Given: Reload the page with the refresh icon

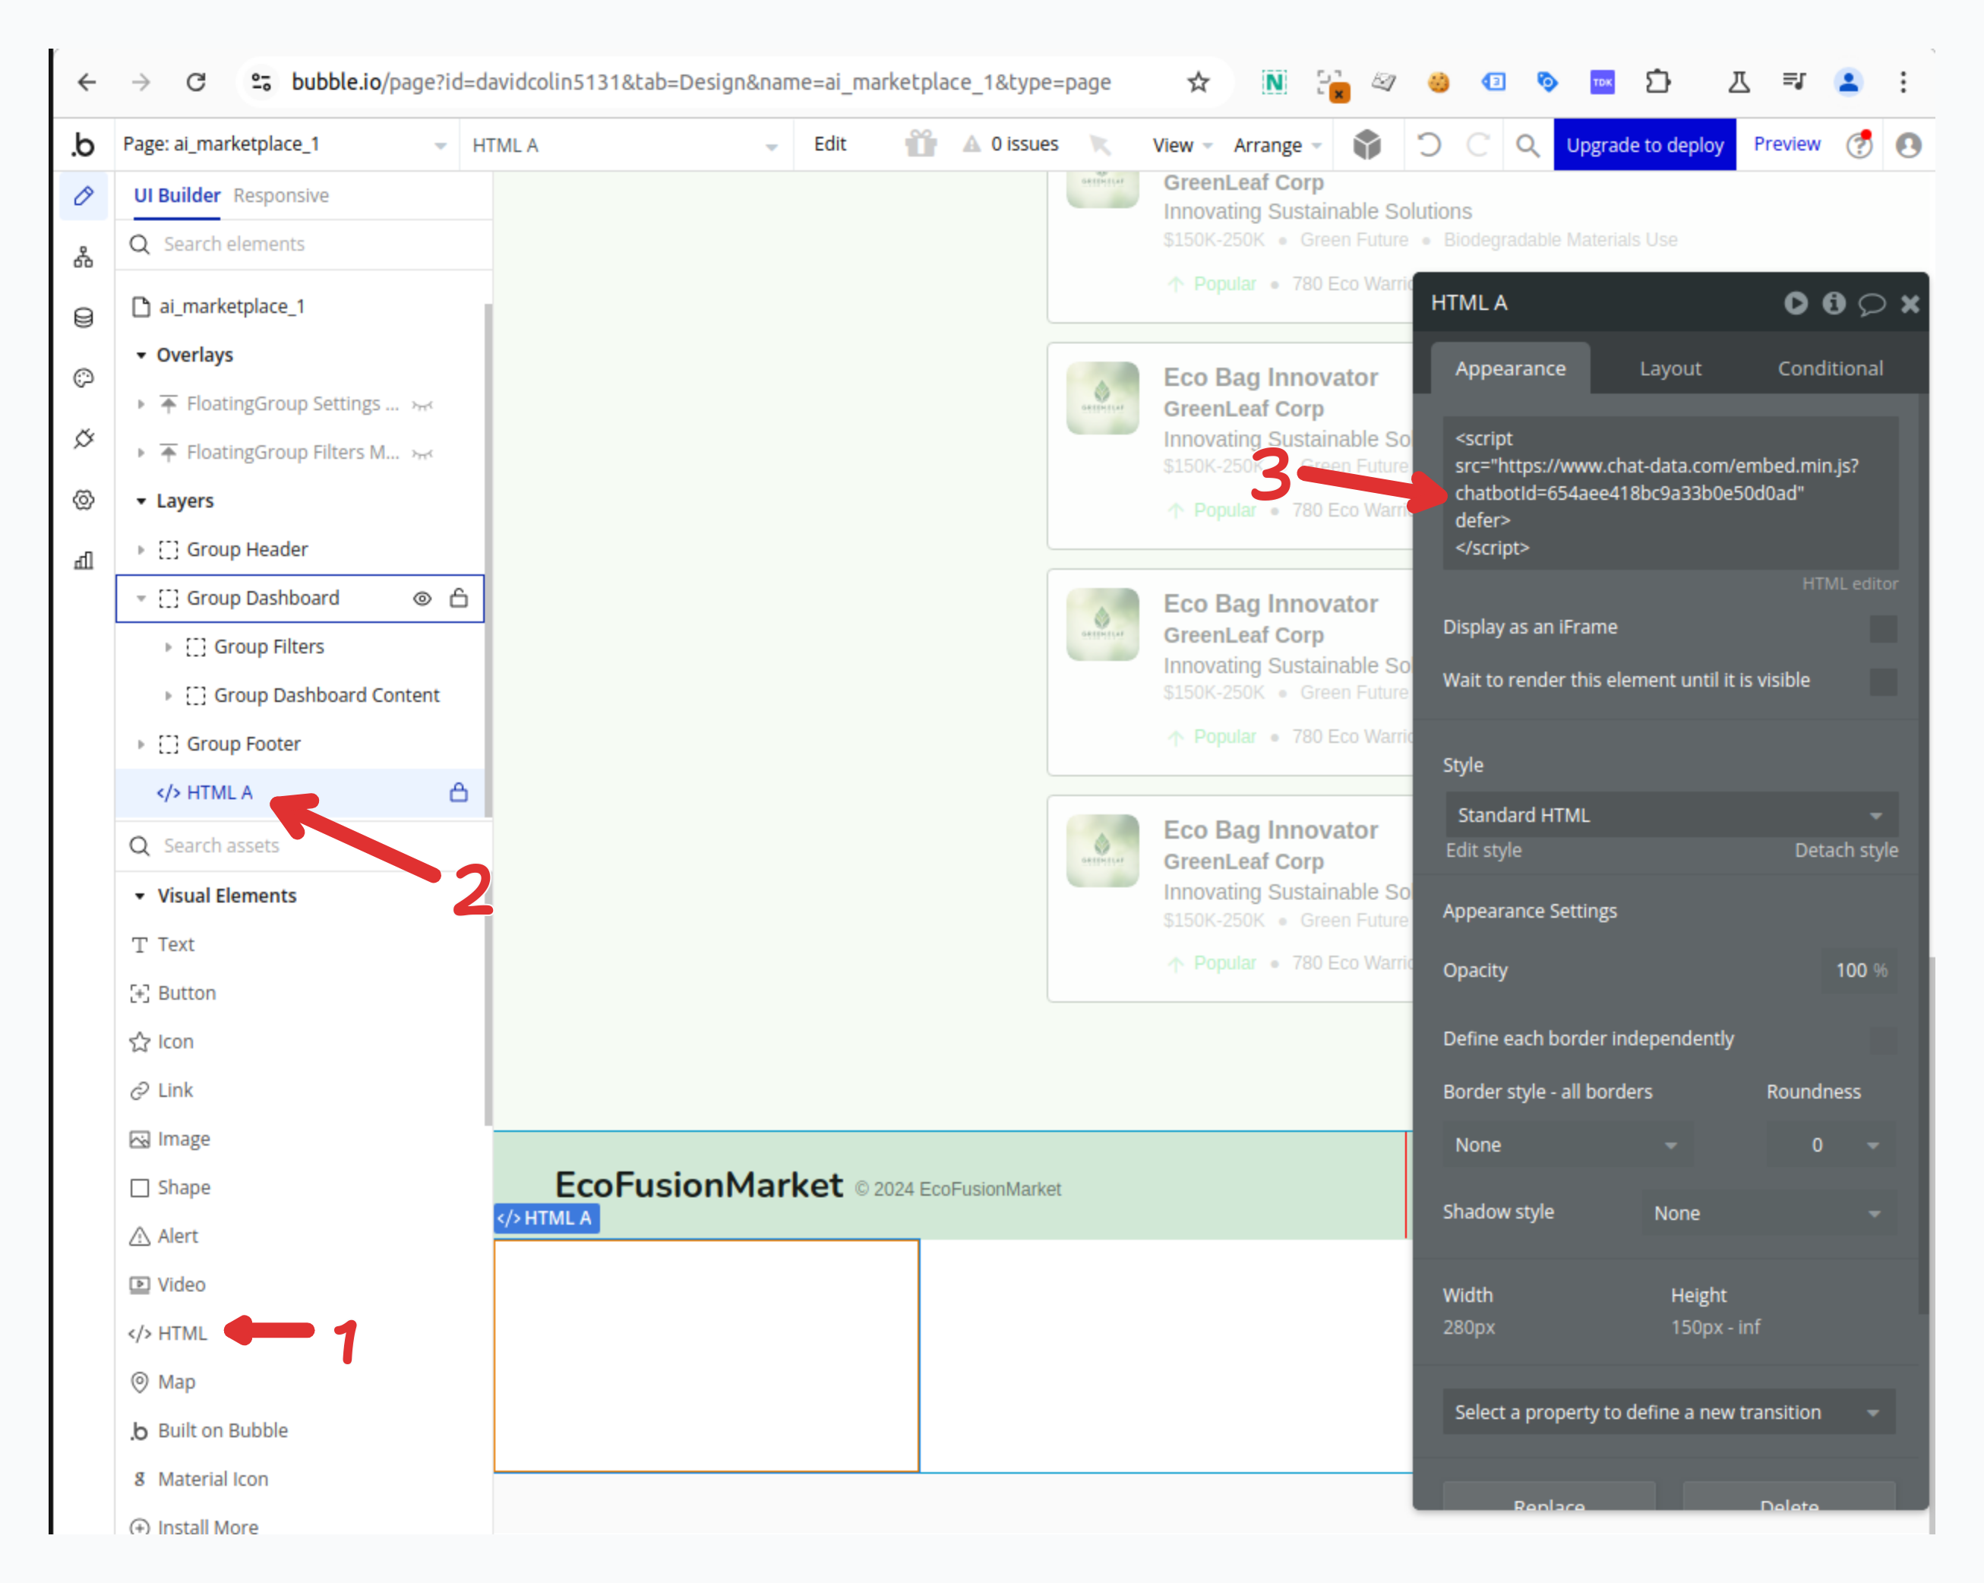Looking at the screenshot, I should 196,82.
